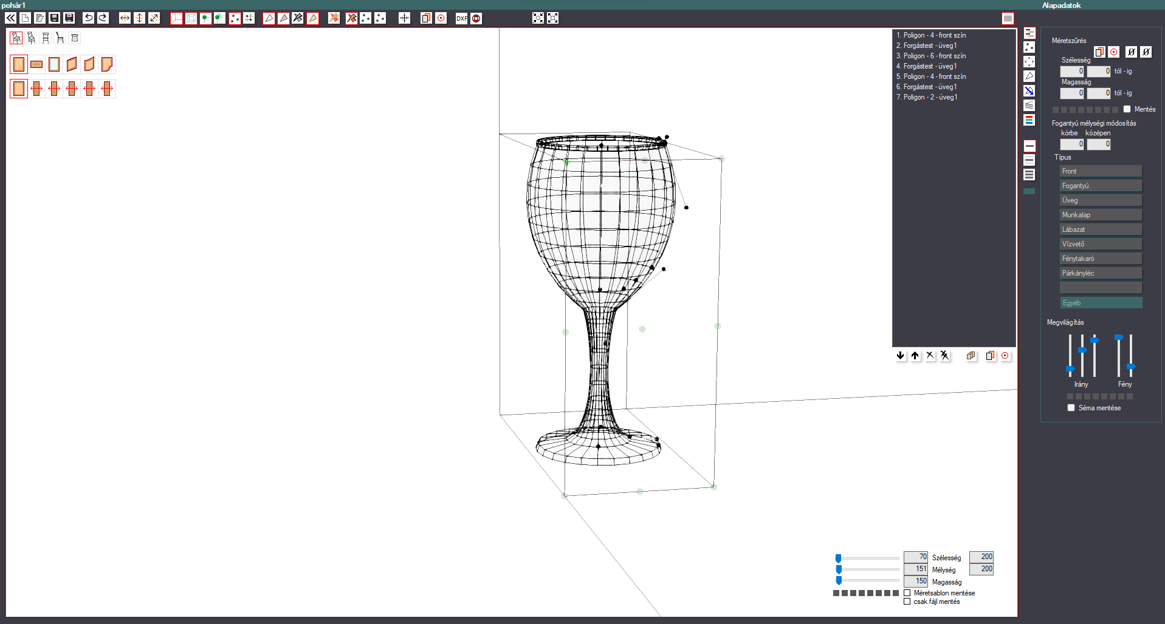Click the four-dots sidebar icon
Image resolution: width=1165 pixels, height=624 pixels.
pos(1029,47)
